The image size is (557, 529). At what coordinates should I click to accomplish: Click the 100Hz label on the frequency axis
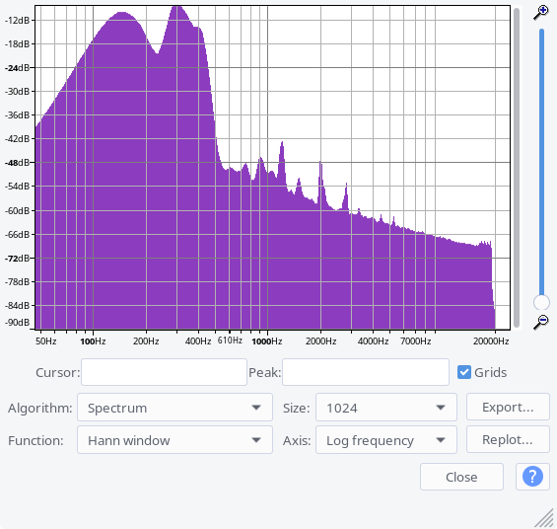tap(93, 341)
